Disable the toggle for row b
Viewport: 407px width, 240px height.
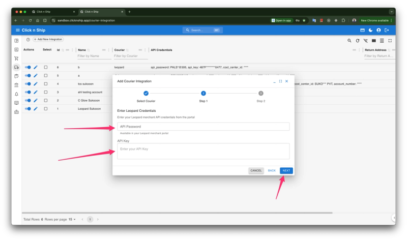[x=28, y=67]
